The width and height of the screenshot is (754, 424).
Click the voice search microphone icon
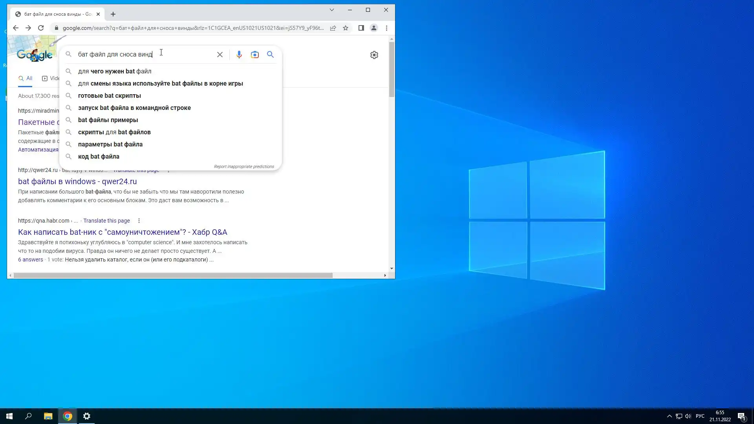(239, 55)
